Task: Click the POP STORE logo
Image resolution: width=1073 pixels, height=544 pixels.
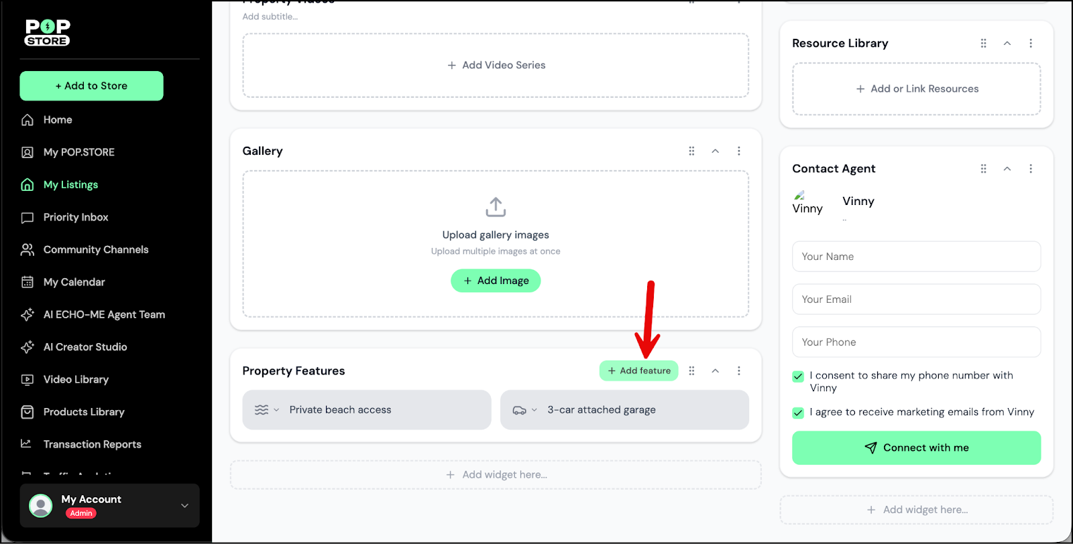Action: [47, 33]
